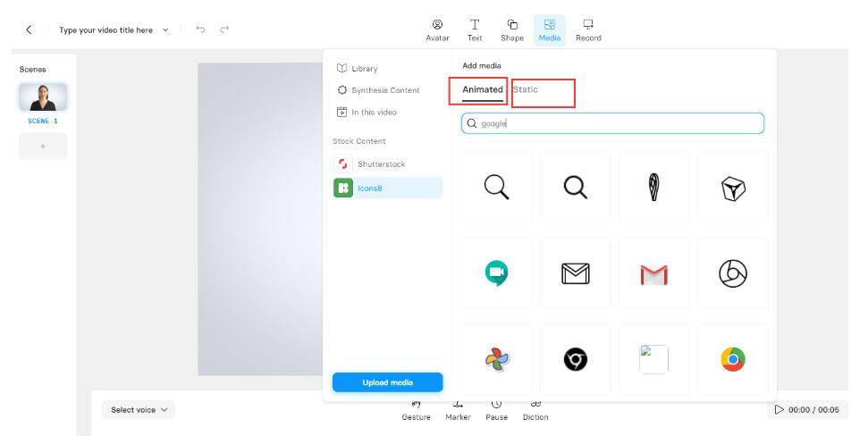Select the colored Chrome icon
Screen dimensions: 851x436
(733, 359)
